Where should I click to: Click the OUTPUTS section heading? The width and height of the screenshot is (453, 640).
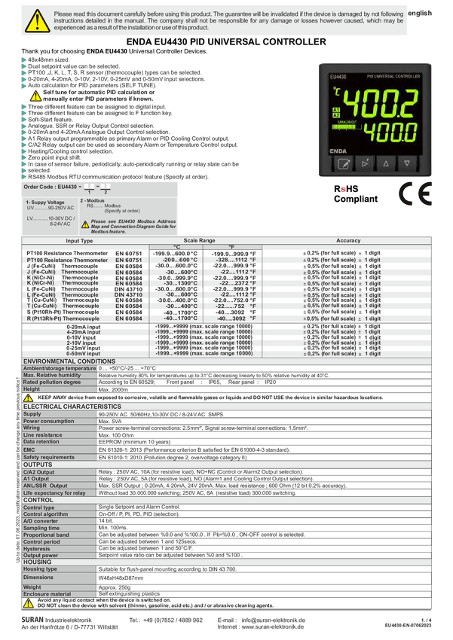tap(38, 465)
